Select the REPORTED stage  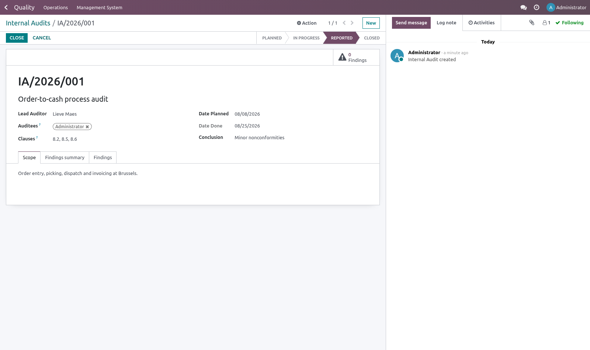pos(341,38)
